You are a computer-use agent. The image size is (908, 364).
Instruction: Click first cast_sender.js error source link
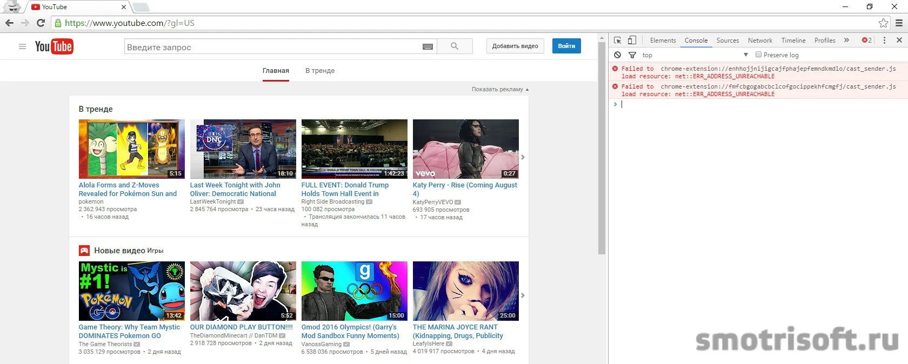[x=778, y=69]
